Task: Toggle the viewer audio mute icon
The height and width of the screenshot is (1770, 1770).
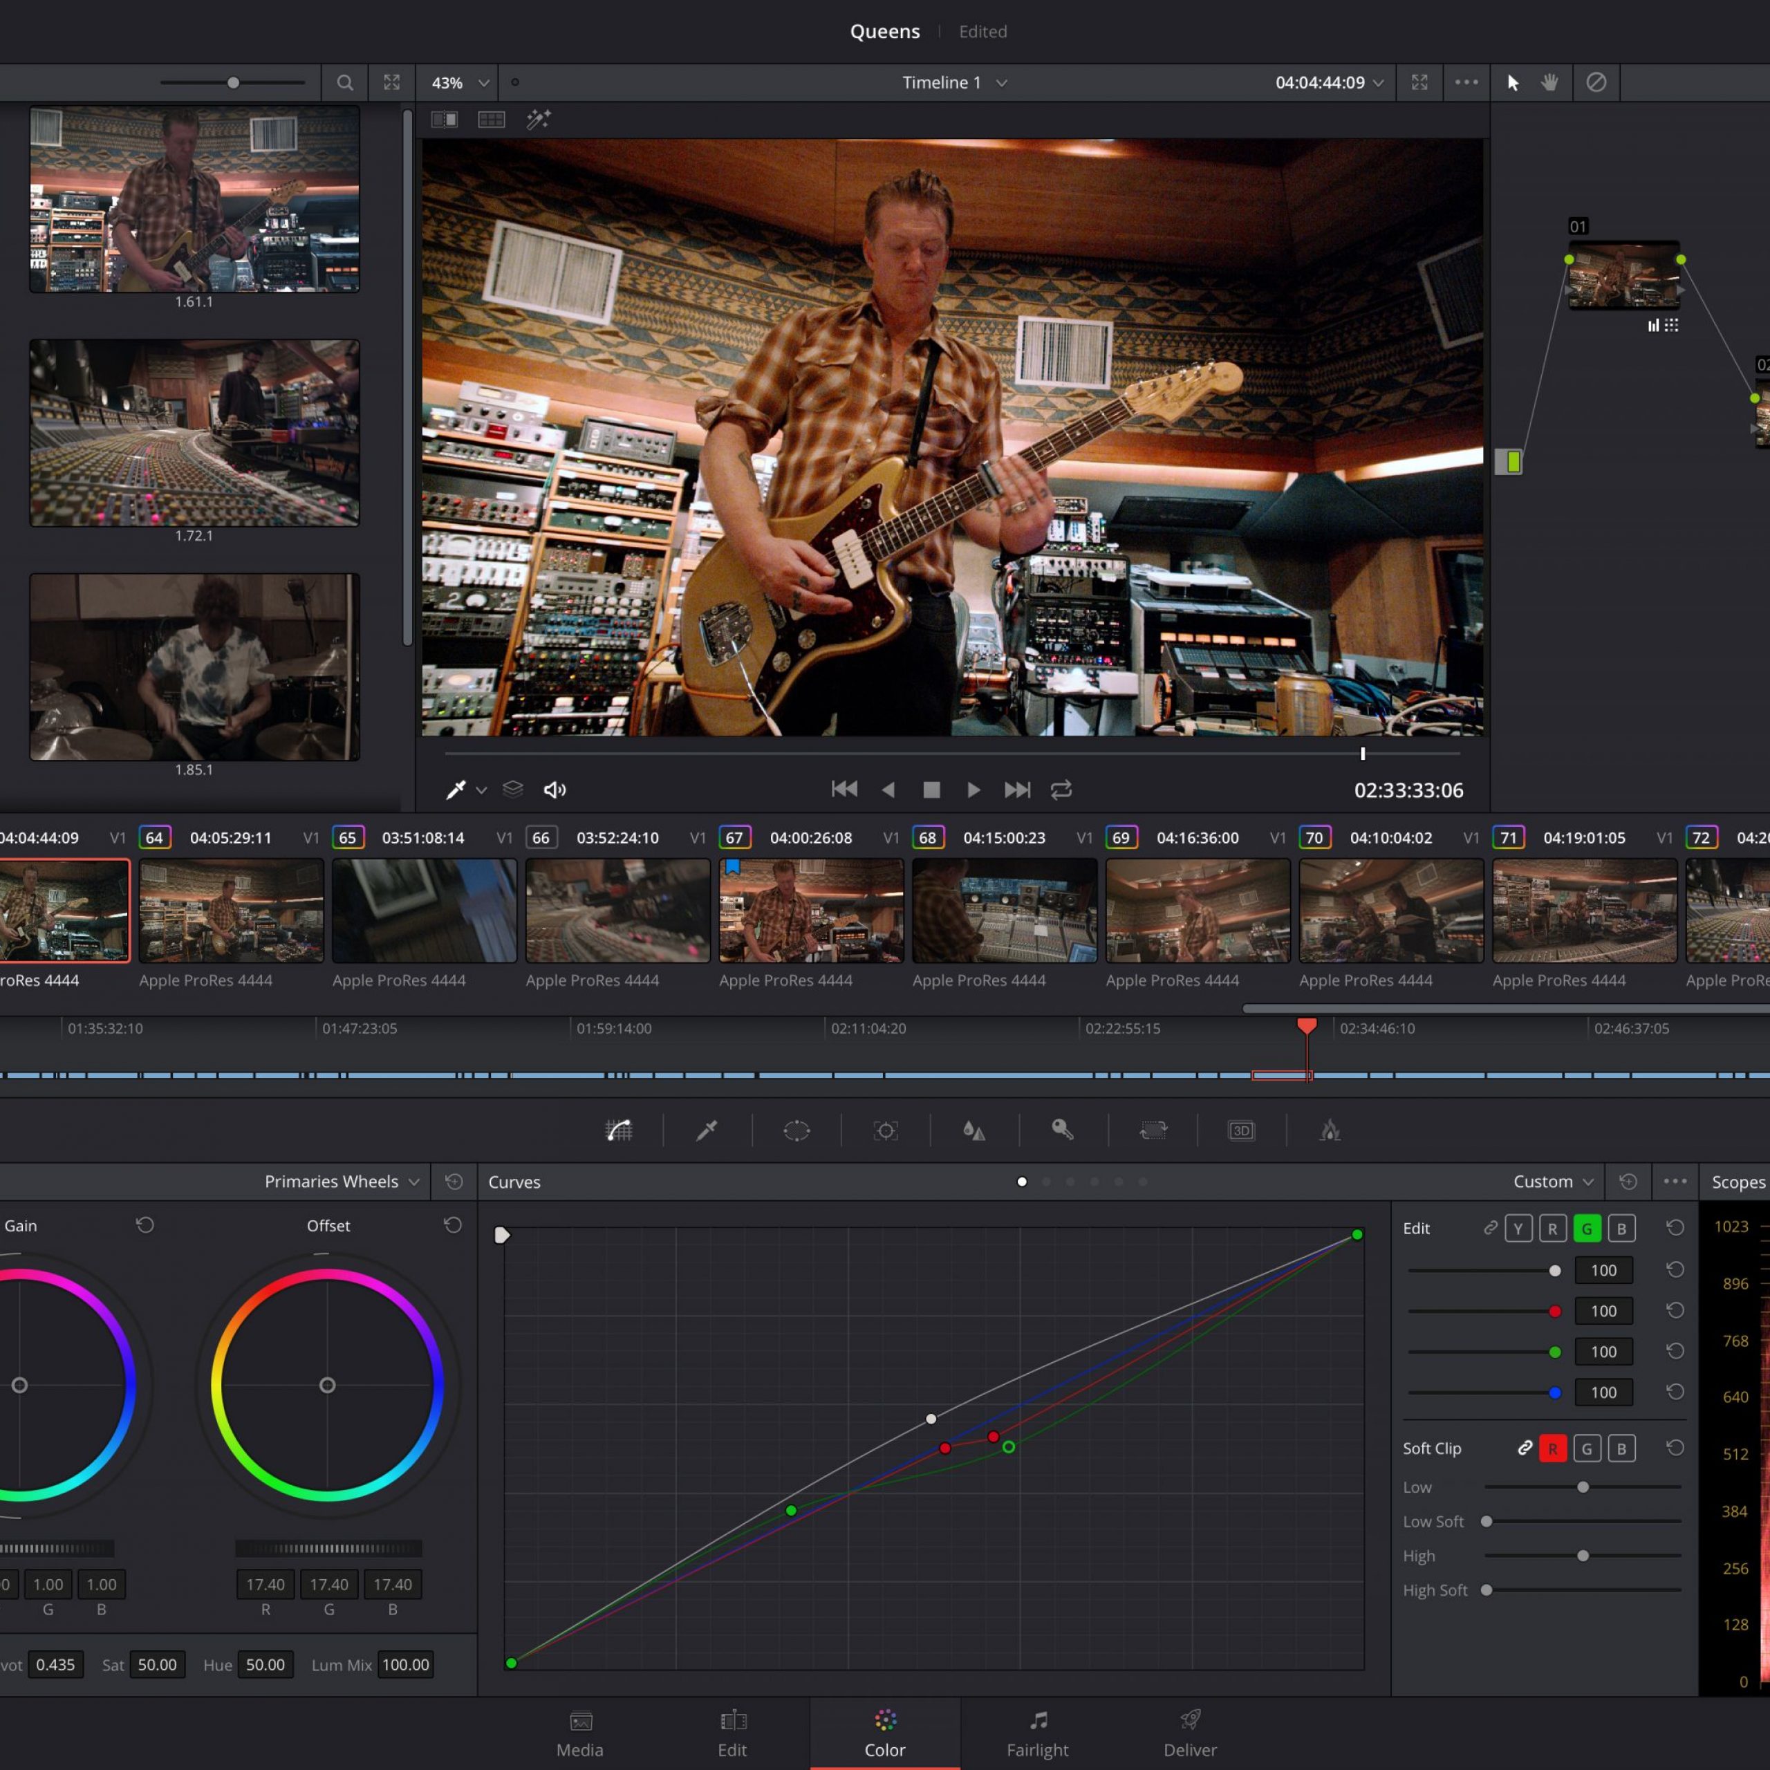Action: 555,790
